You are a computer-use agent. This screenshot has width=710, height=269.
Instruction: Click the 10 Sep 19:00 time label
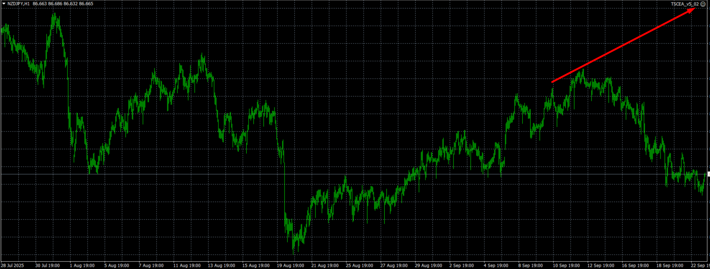click(x=566, y=265)
